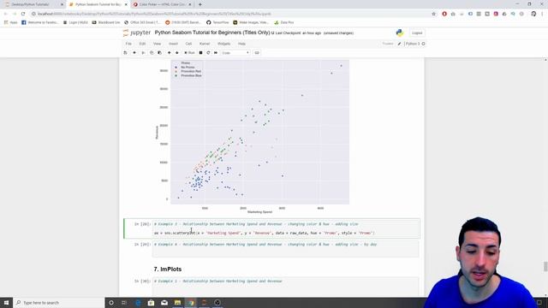Open a new browser tab
This screenshot has height=308, width=548.
coord(200,4)
